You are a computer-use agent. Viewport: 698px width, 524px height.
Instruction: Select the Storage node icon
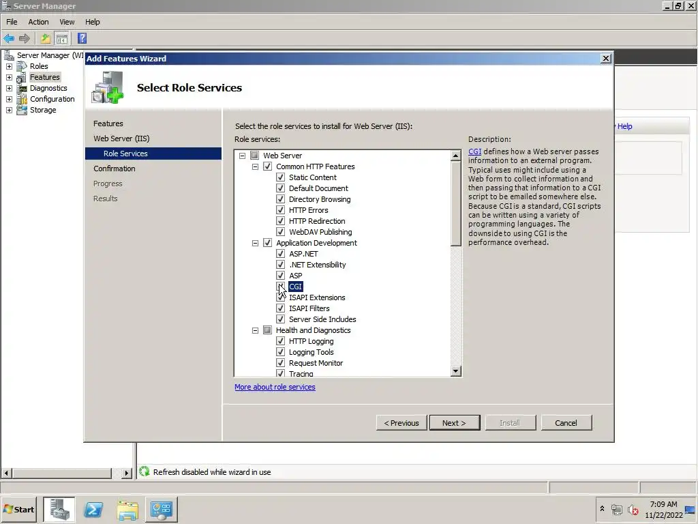[22, 110]
